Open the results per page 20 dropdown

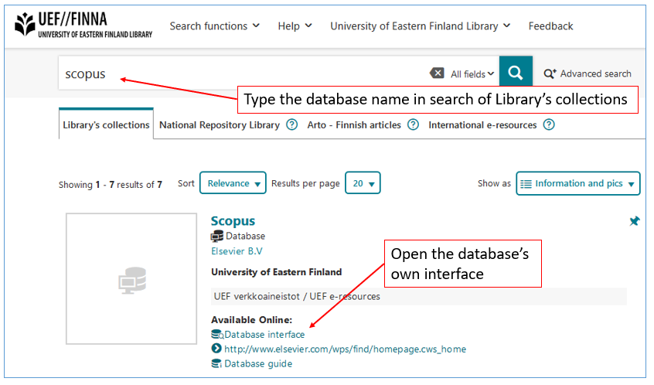pos(363,183)
